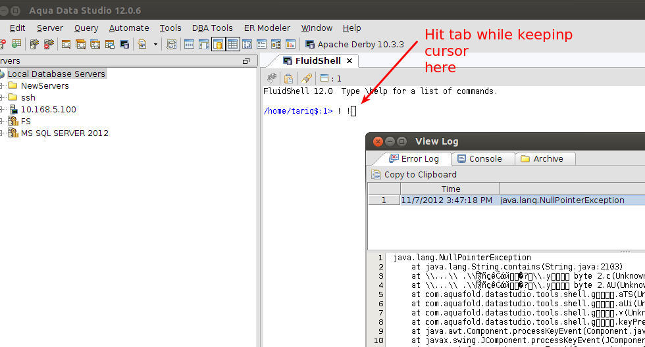
Task: Click the table with side panel icon
Action: (203, 44)
